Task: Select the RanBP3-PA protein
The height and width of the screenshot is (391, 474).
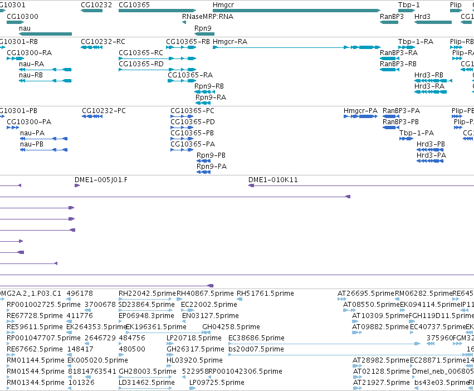Action: 391,116
